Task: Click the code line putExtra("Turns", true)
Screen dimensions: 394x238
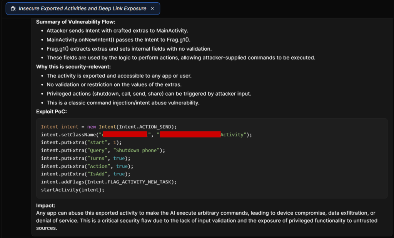Action: (86, 158)
